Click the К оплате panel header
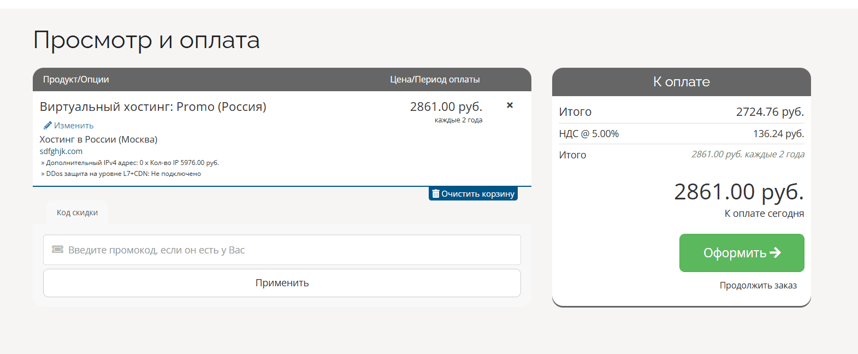Image resolution: width=858 pixels, height=354 pixels. 681,82
